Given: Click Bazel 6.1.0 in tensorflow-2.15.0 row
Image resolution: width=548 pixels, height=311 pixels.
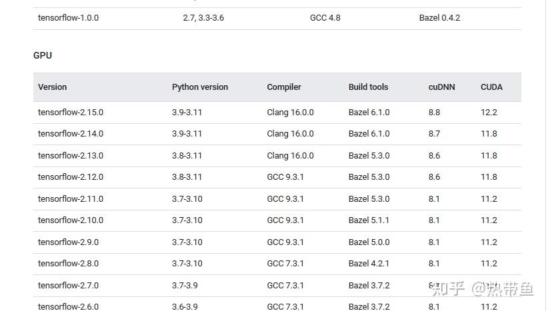Looking at the screenshot, I should click(369, 113).
